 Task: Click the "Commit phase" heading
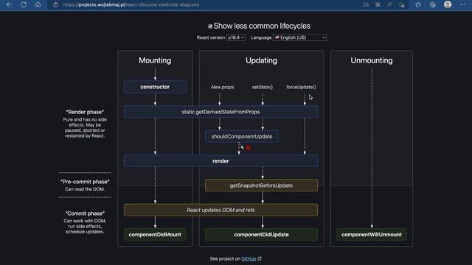pos(85,213)
